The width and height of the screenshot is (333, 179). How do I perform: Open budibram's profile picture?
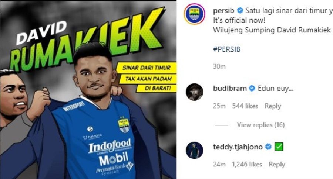(194, 92)
